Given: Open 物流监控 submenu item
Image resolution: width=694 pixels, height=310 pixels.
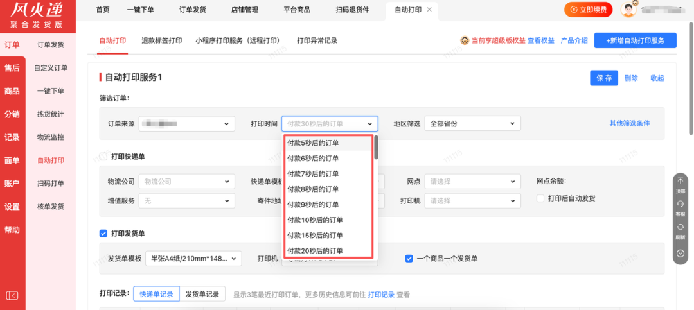Looking at the screenshot, I should 51,137.
